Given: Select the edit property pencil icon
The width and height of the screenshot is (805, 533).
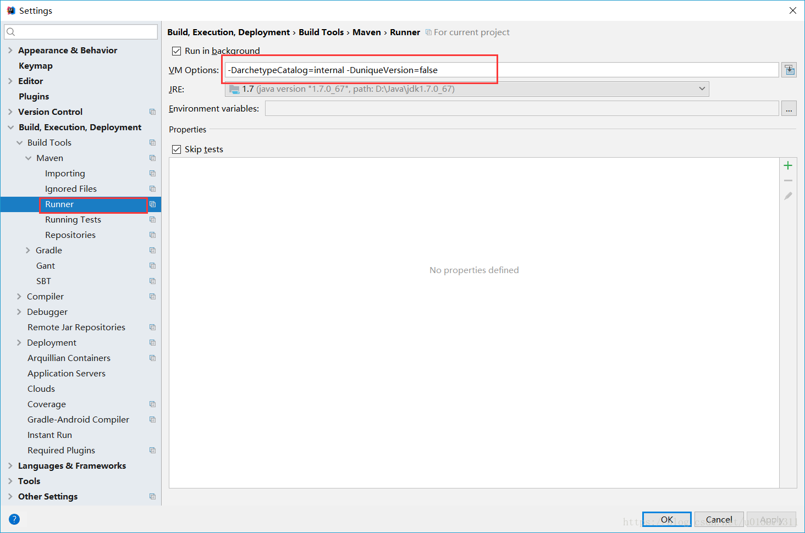Looking at the screenshot, I should tap(788, 196).
